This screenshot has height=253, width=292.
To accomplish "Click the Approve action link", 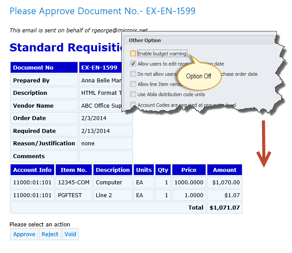I will tap(24, 234).
